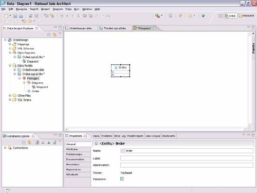Select Diagram1 under Data Diagrams

click(33, 61)
